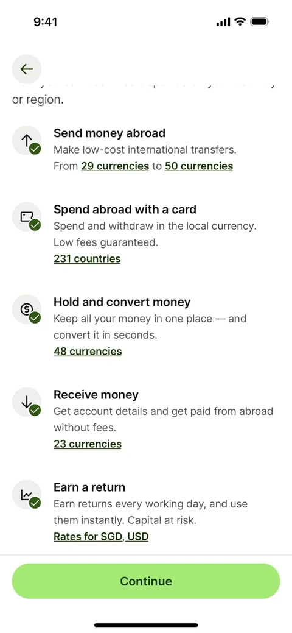Screen dimensions: 292x633
Task: Click the Earn a return chart icon
Action: (x=27, y=495)
